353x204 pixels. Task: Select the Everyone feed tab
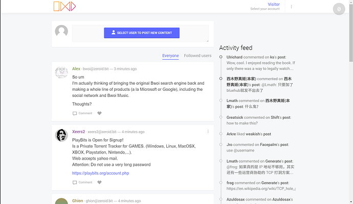pyautogui.click(x=170, y=56)
